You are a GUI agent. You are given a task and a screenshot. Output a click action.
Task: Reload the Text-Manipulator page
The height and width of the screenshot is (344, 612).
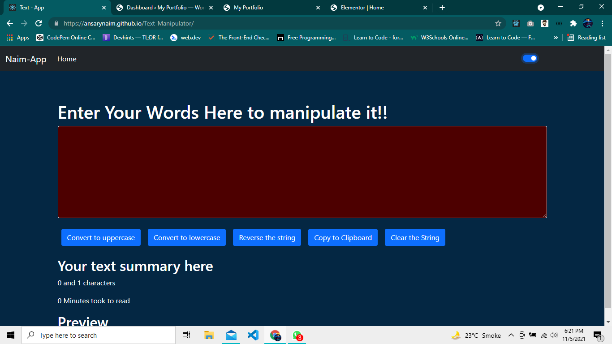pyautogui.click(x=39, y=23)
